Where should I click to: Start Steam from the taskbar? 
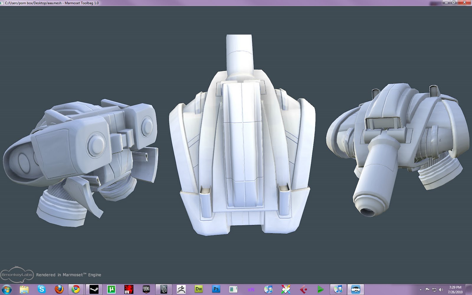point(94,289)
